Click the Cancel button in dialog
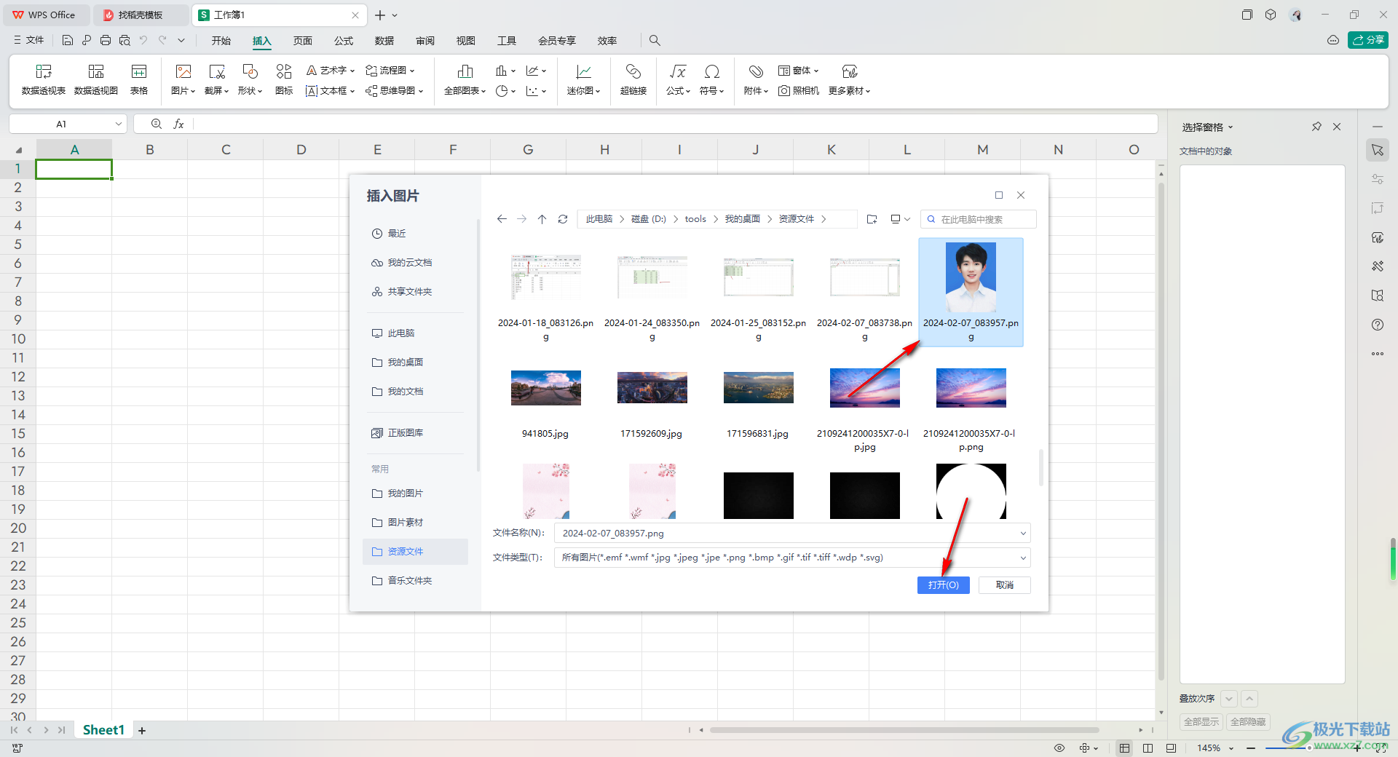Screen dimensions: 1398x757 point(1005,585)
